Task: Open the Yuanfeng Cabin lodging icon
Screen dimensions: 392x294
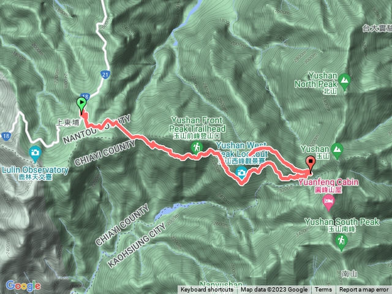Action: pyautogui.click(x=329, y=202)
